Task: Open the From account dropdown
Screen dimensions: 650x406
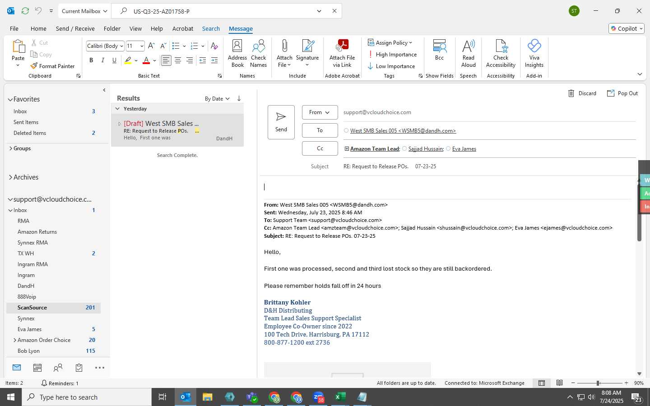Action: (x=320, y=112)
